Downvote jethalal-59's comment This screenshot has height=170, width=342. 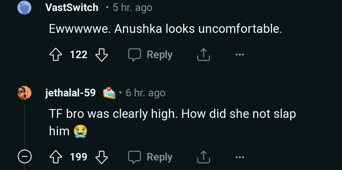click(x=102, y=157)
